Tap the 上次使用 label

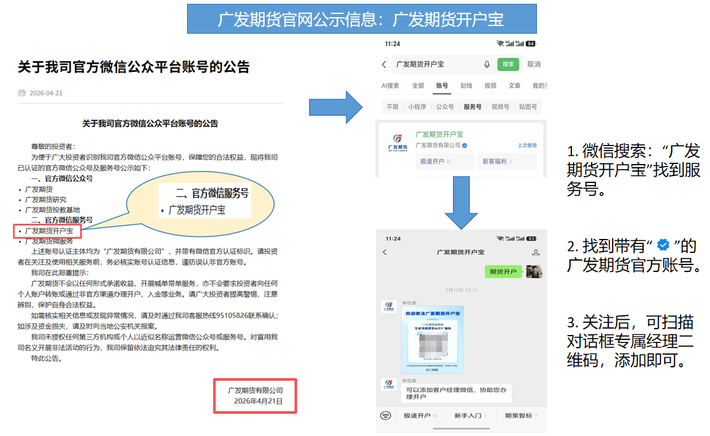tap(527, 145)
